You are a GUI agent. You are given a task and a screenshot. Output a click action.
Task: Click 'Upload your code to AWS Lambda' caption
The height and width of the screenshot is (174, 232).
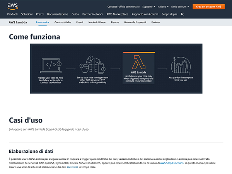51,80
